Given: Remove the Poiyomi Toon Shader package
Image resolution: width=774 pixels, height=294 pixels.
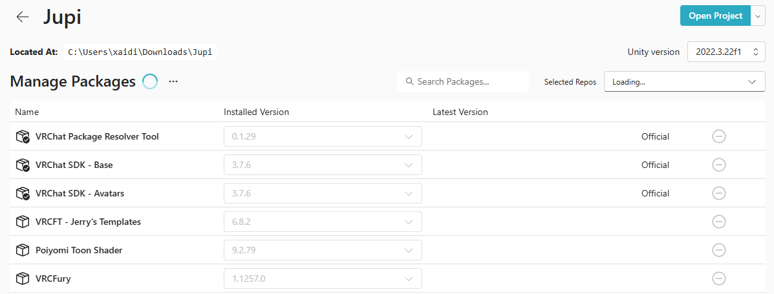Looking at the screenshot, I should (718, 250).
